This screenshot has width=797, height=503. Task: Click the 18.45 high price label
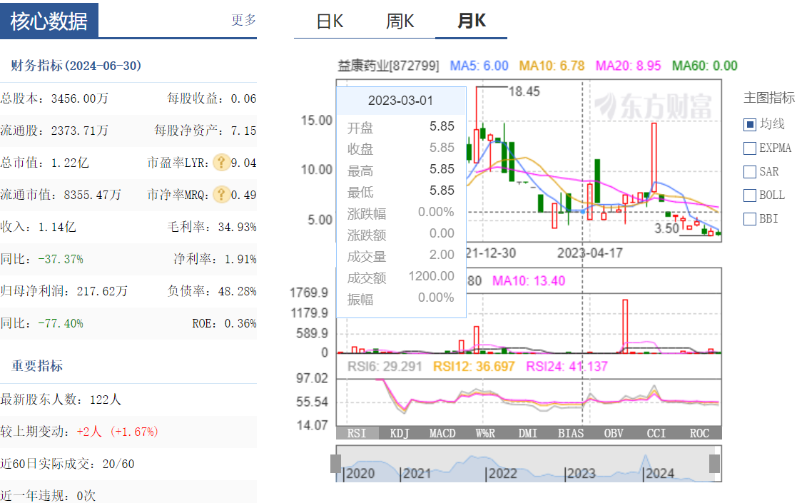click(x=524, y=91)
